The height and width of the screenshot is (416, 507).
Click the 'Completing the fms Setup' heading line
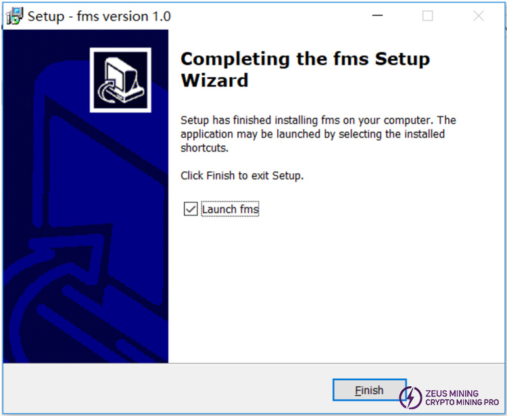tap(306, 60)
